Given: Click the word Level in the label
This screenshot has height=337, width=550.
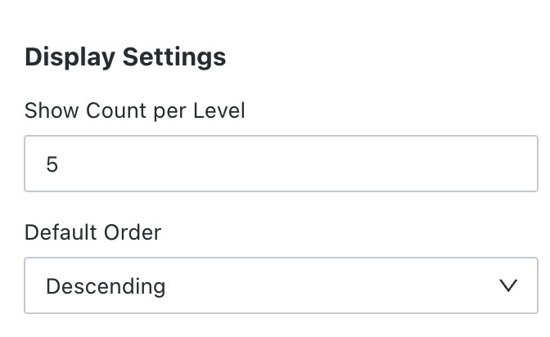Looking at the screenshot, I should click(219, 110).
